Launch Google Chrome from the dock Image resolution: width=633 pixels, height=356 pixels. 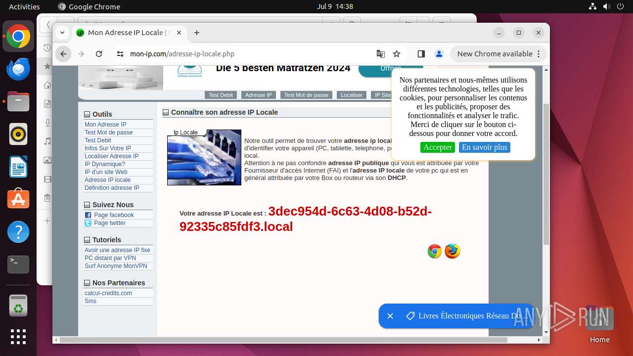[x=18, y=37]
